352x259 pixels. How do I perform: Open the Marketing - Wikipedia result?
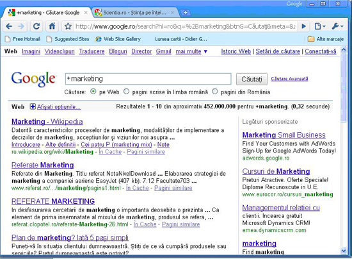[47, 122]
